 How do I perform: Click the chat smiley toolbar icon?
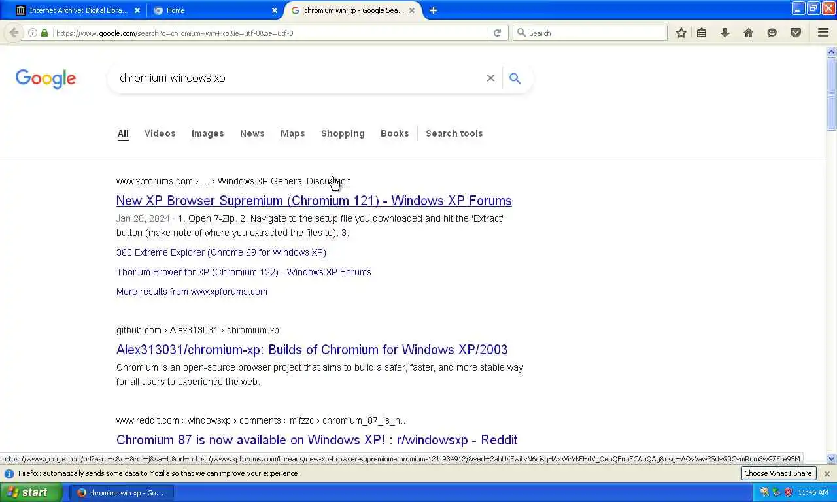pos(772,33)
